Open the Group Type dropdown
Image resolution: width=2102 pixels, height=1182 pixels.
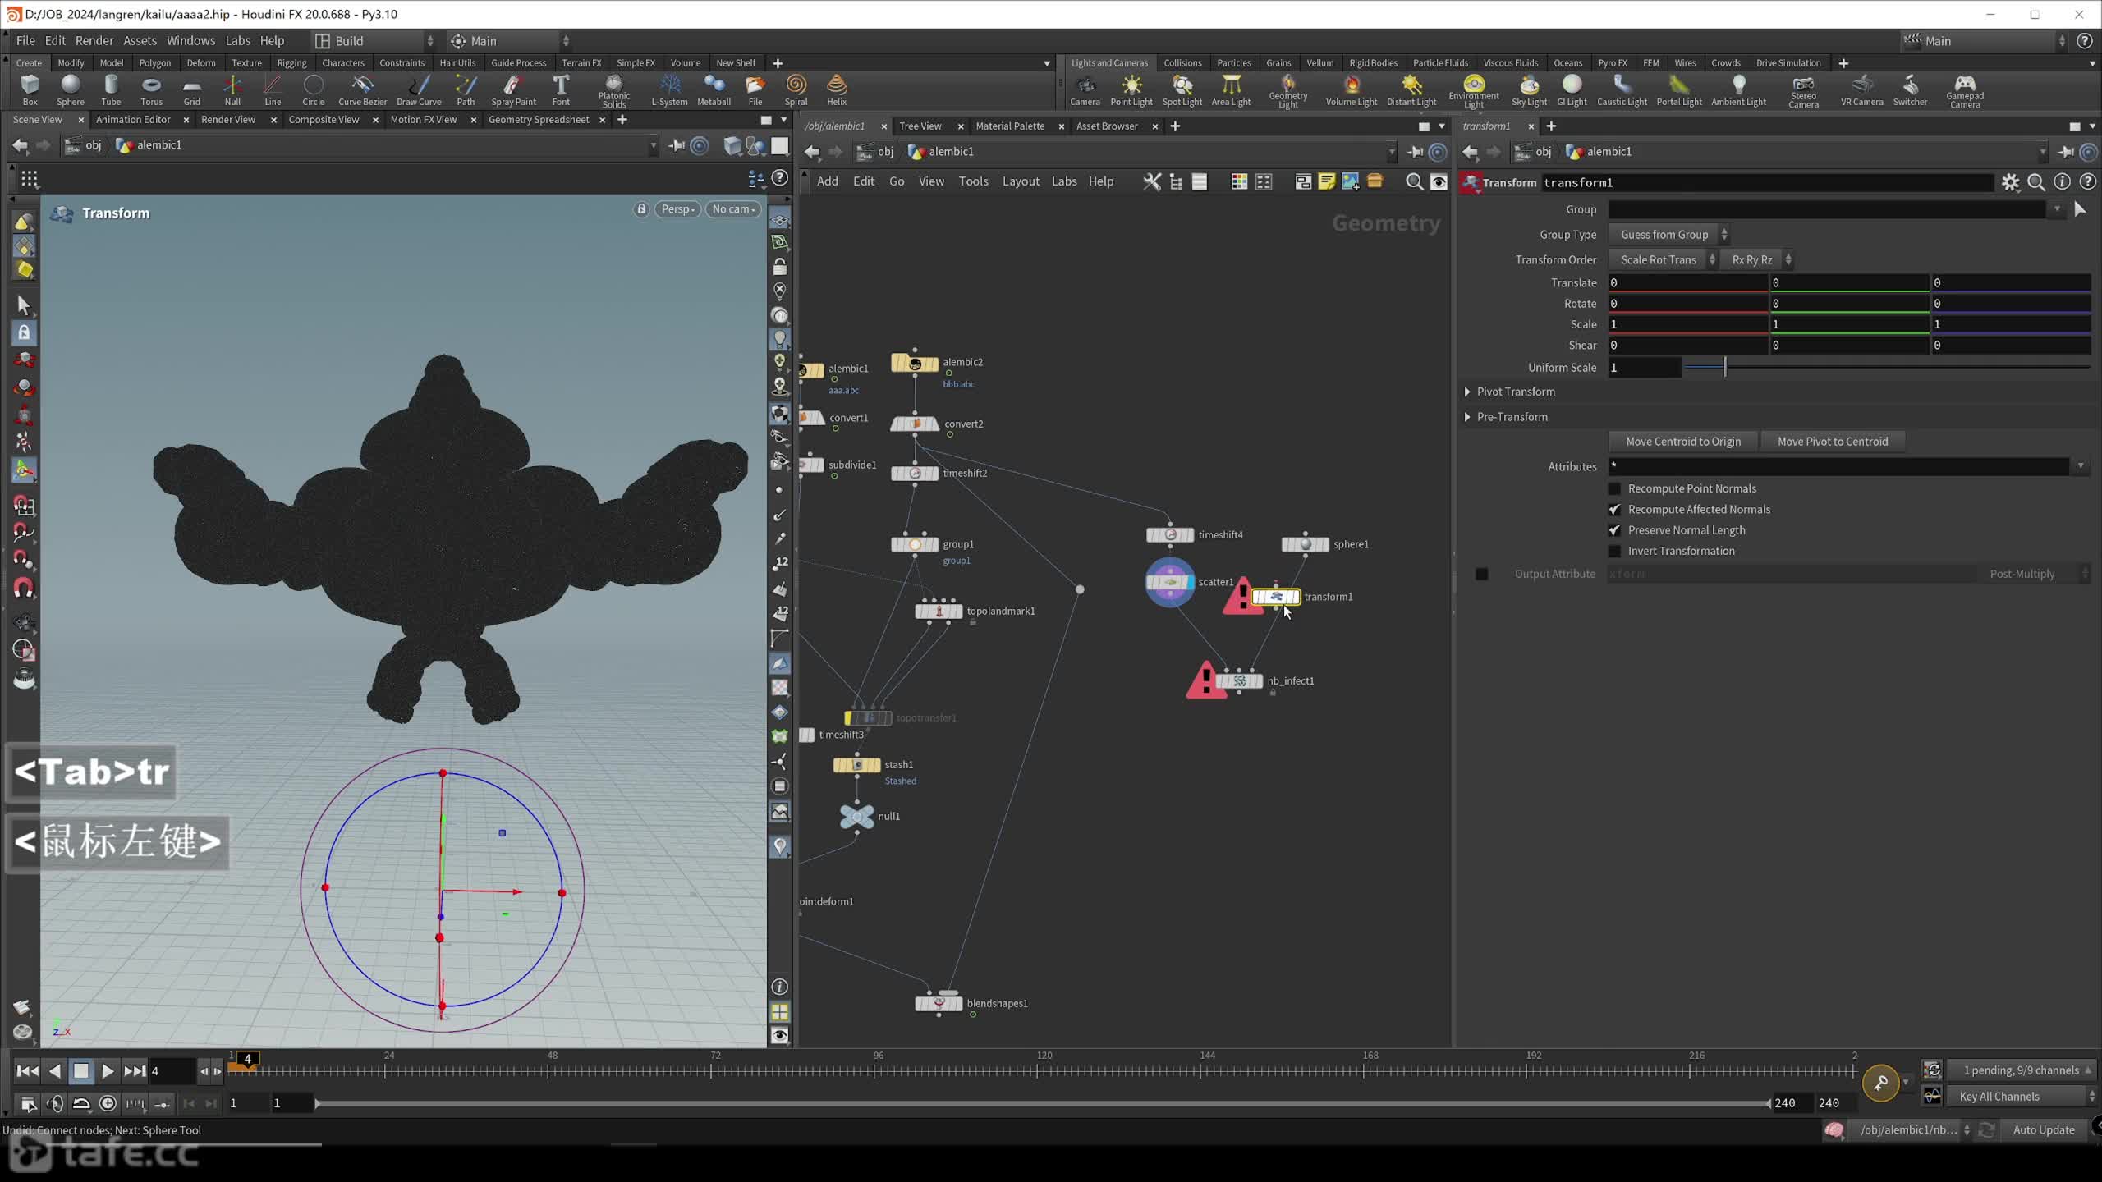click(1669, 235)
